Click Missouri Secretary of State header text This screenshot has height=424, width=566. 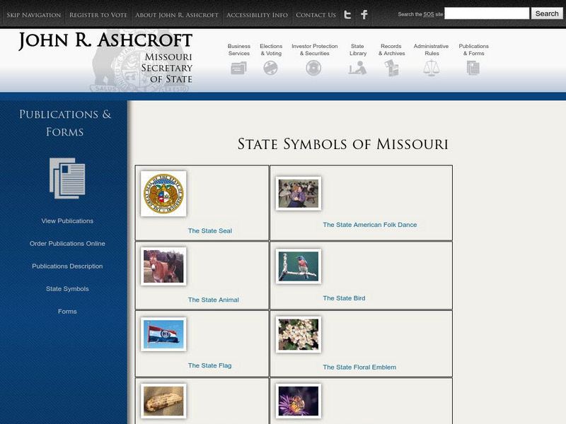click(x=167, y=68)
